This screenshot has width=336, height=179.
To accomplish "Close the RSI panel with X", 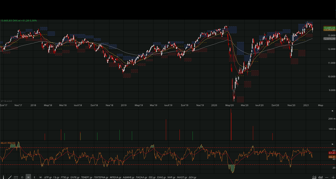I will [x=332, y=144].
